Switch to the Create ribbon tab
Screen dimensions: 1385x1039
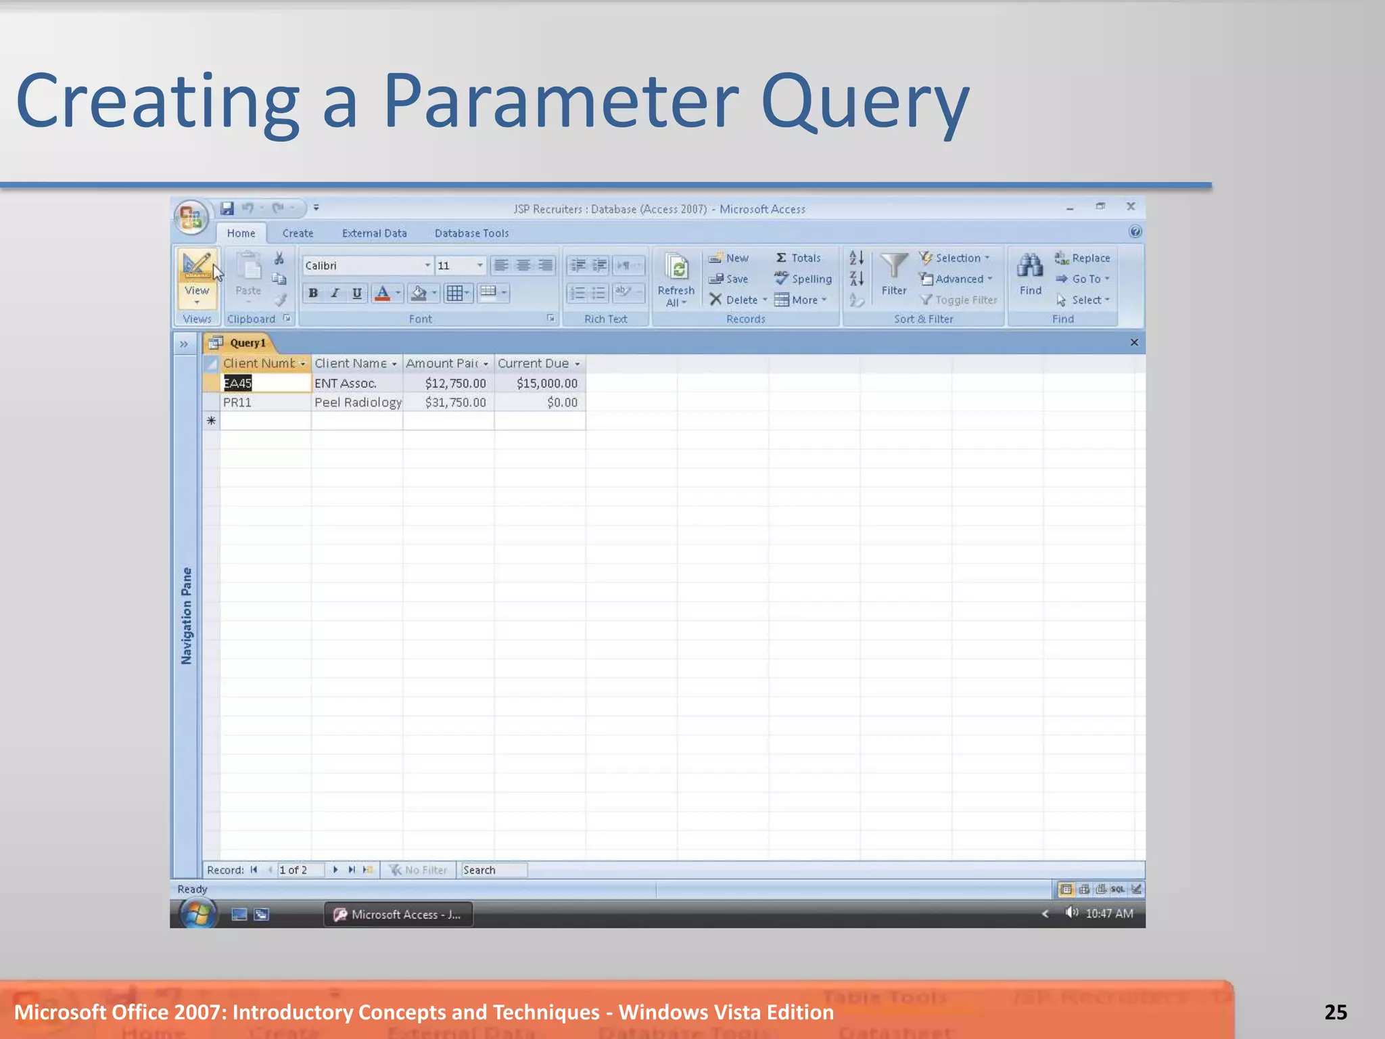298,233
